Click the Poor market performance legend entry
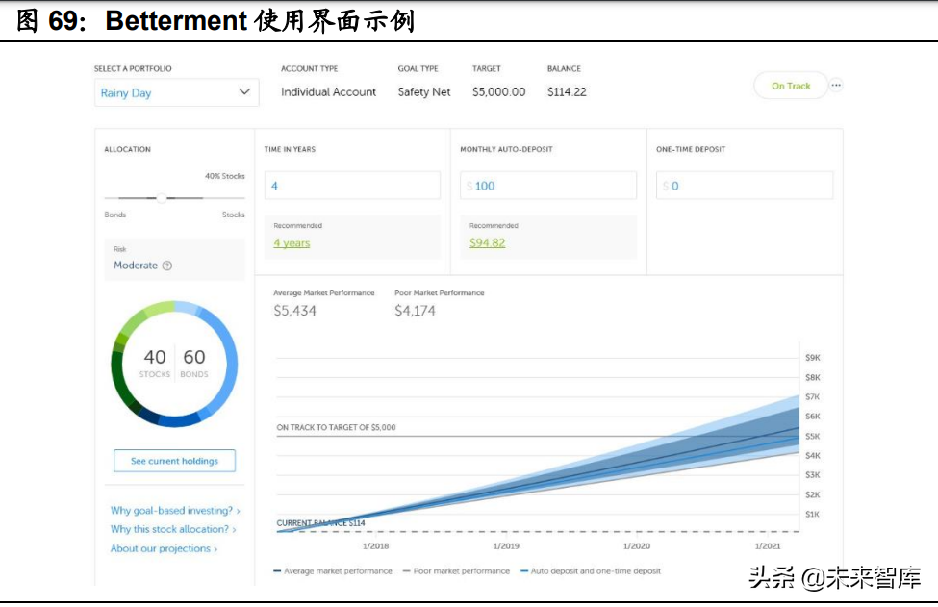The width and height of the screenshot is (938, 607). (456, 571)
